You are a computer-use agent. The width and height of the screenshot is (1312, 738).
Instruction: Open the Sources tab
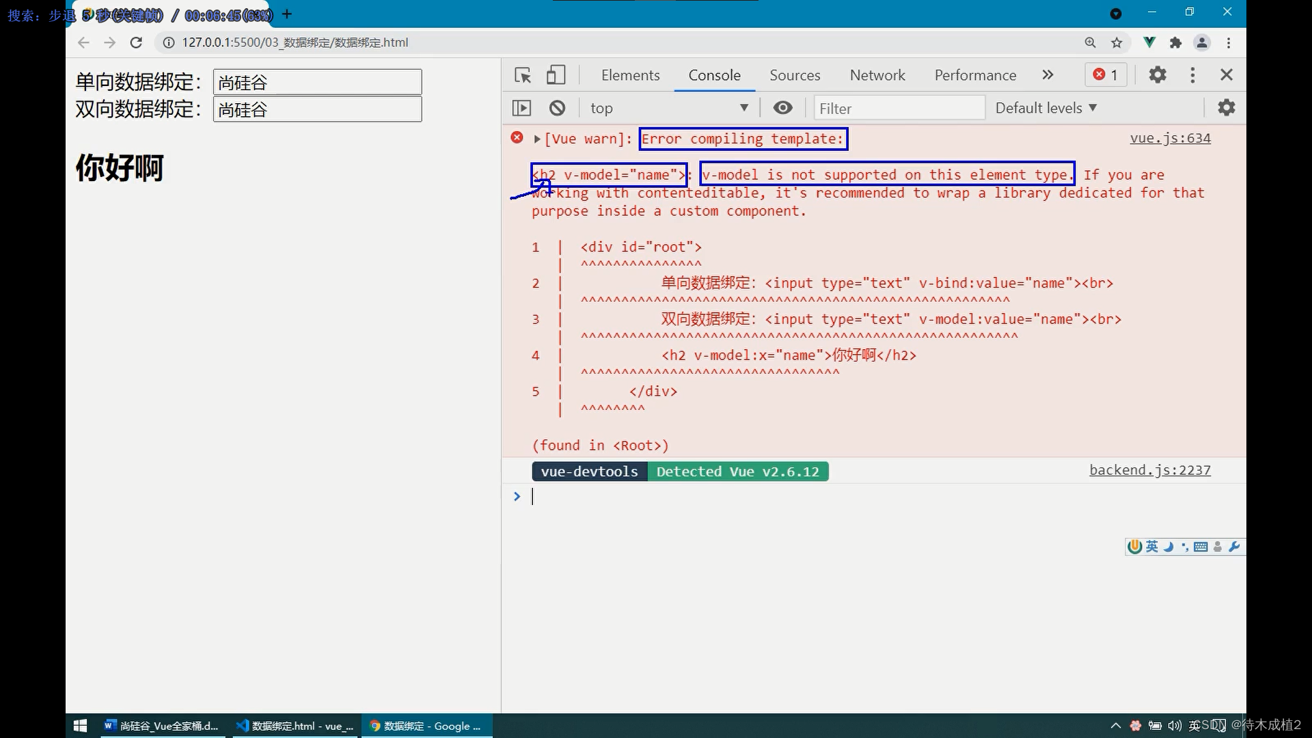coord(795,75)
